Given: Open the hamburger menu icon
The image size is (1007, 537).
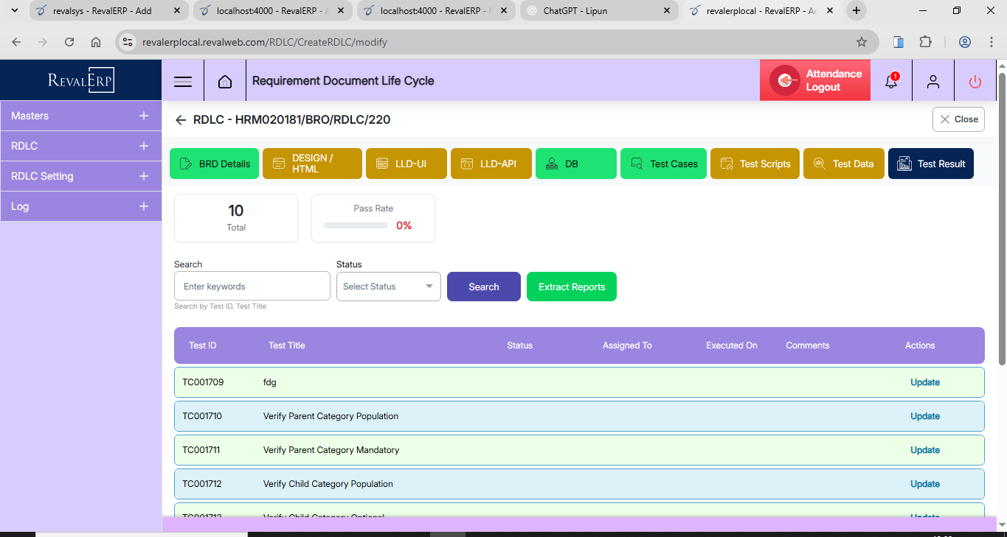Looking at the screenshot, I should click(x=183, y=81).
